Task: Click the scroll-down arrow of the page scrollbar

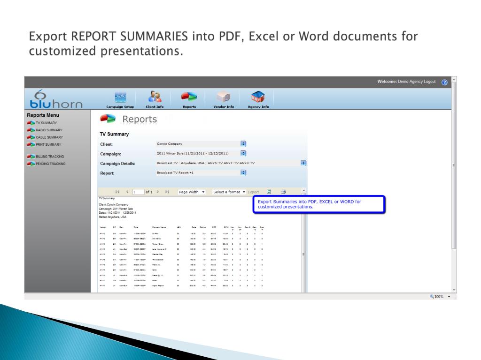Action: [x=454, y=290]
